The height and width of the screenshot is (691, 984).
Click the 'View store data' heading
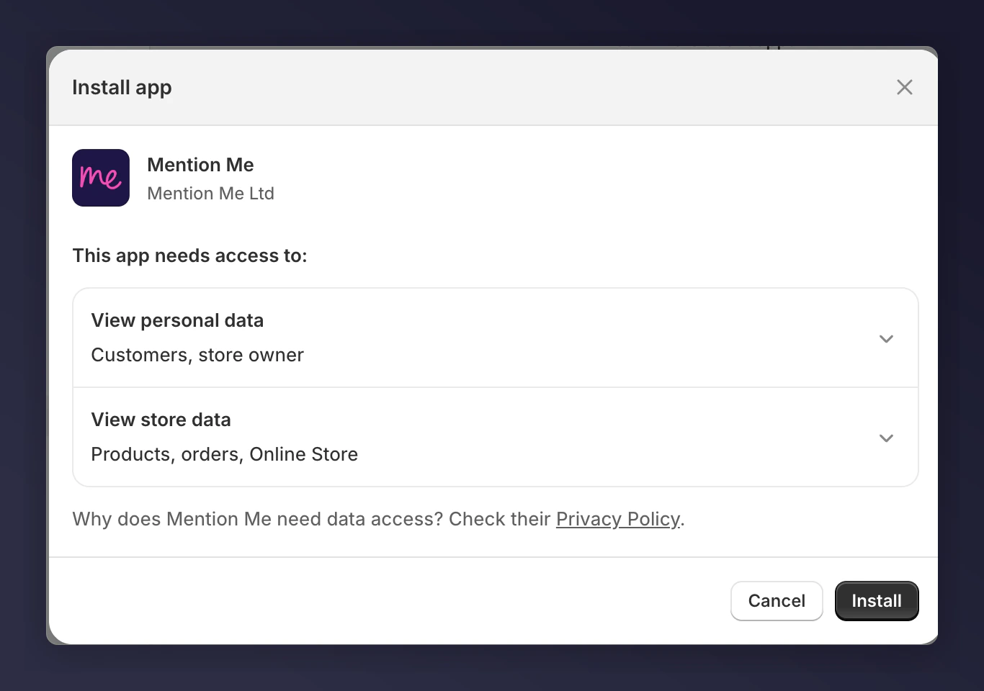(161, 420)
